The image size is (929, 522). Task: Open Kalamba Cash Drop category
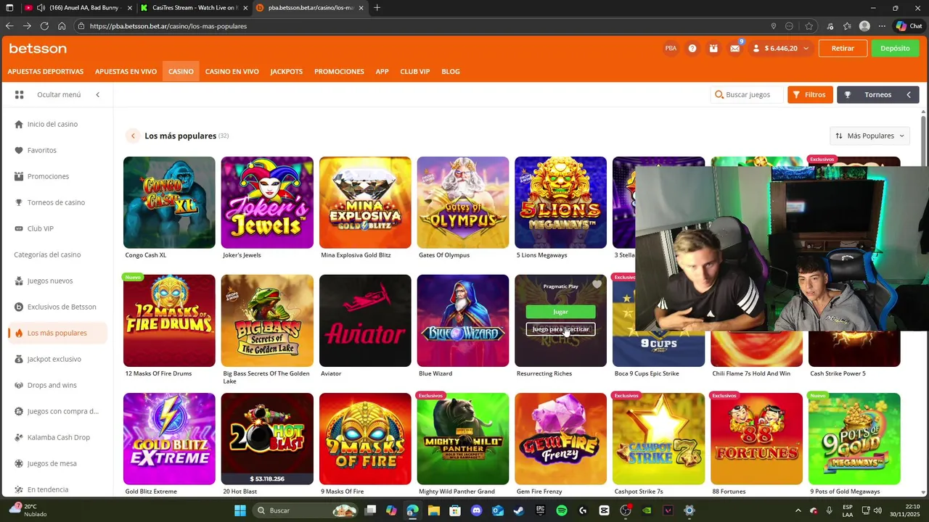point(57,437)
